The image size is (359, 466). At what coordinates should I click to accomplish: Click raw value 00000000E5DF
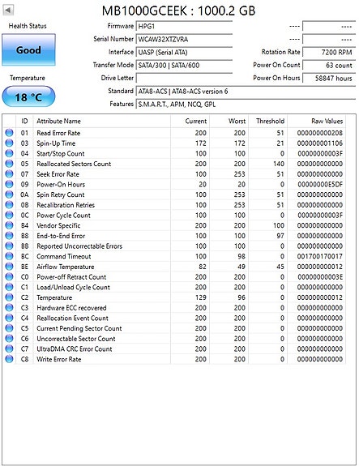click(320, 184)
